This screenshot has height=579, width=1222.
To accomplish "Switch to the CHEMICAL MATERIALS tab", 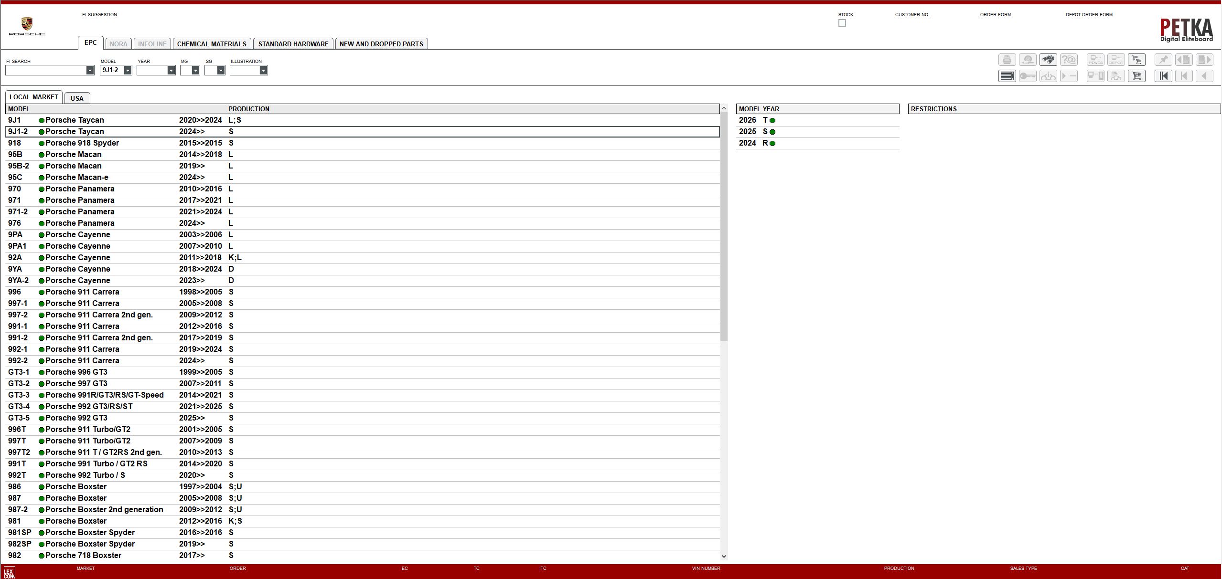I will point(212,44).
